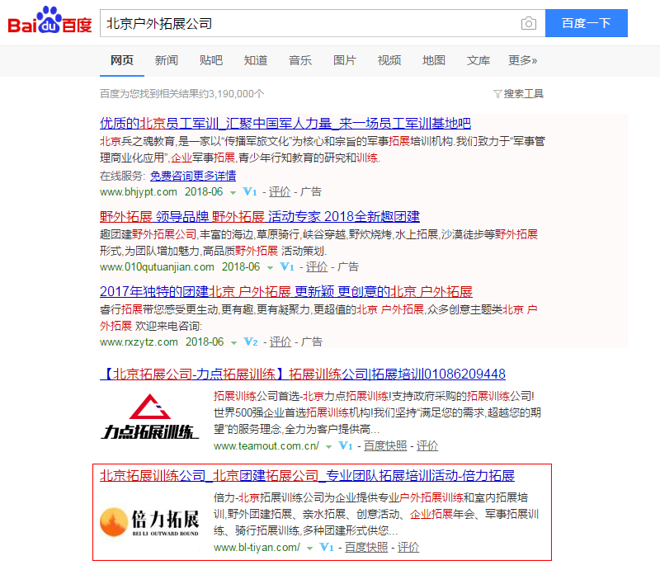This screenshot has height=570, width=660.
Task: Switch to the 贴吧 tab
Action: point(211,60)
